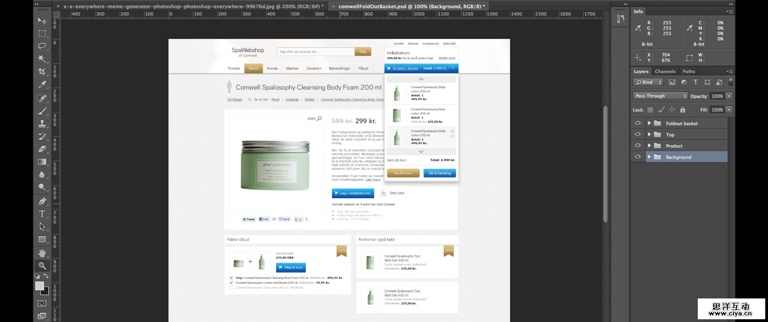Hide the Background layer group
Image resolution: width=768 pixels, height=322 pixels.
tap(637, 157)
